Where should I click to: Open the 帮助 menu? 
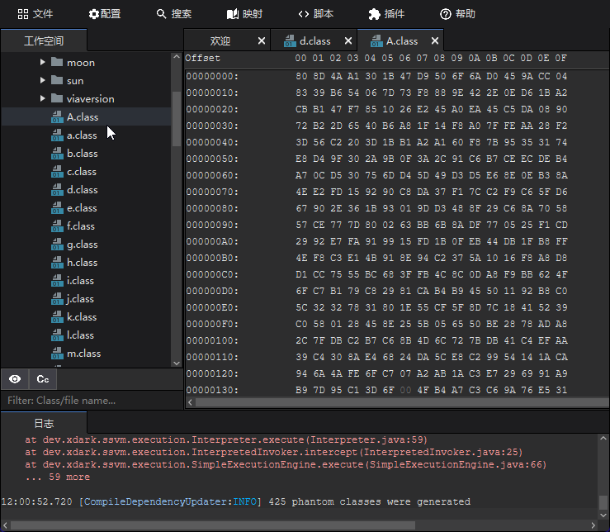[457, 14]
